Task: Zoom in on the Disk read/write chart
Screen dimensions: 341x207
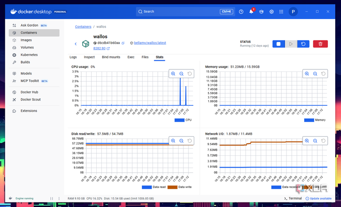Action: [173, 140]
